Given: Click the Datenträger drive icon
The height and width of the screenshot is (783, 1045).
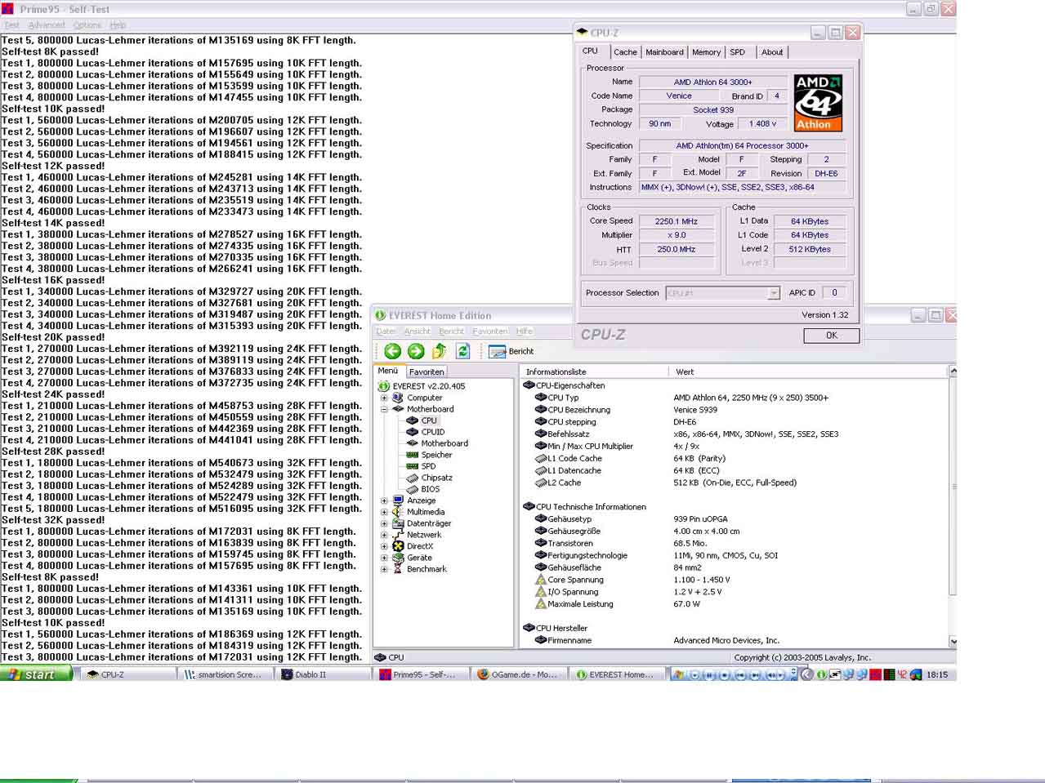Looking at the screenshot, I should point(398,523).
